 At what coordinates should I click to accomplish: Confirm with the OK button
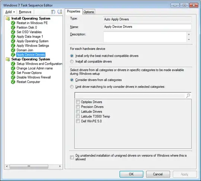tap(131, 174)
